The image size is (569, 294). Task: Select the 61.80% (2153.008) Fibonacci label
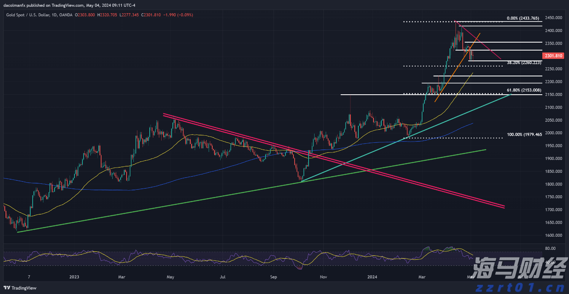[524, 90]
